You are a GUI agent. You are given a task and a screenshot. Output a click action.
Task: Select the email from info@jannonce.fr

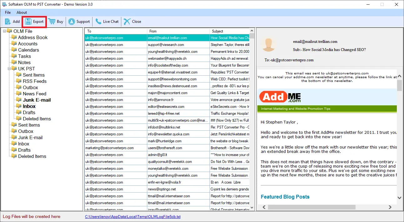[167, 100]
